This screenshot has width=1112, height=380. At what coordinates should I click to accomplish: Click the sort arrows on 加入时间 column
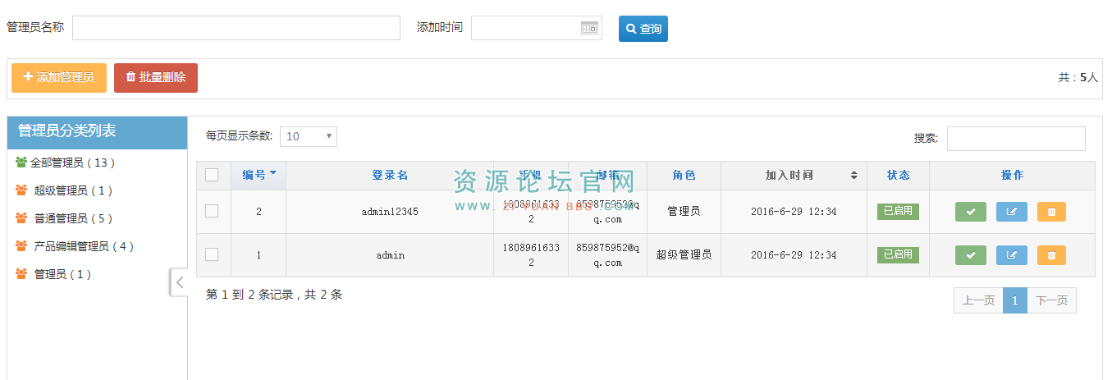[x=853, y=176]
